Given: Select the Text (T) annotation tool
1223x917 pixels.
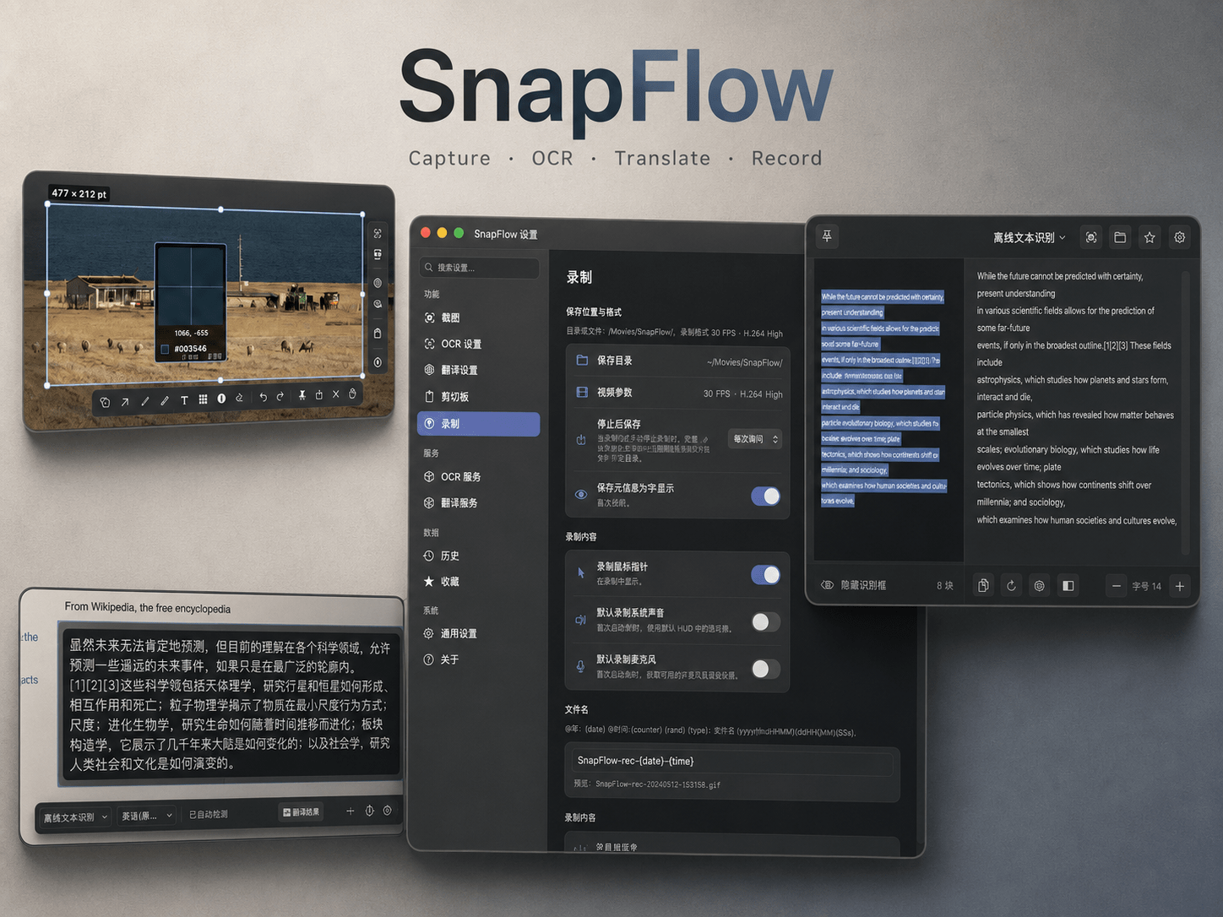Looking at the screenshot, I should click(x=184, y=400).
